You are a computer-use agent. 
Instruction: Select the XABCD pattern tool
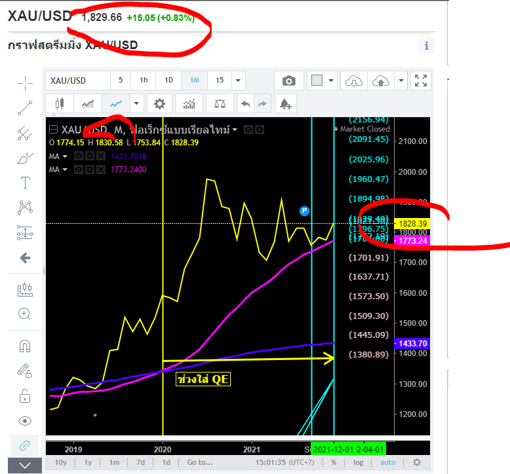pyautogui.click(x=25, y=208)
